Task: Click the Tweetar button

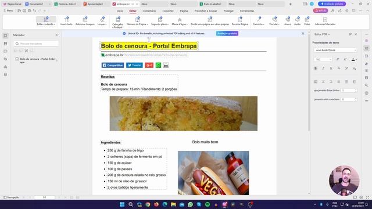Action: (x=134, y=65)
